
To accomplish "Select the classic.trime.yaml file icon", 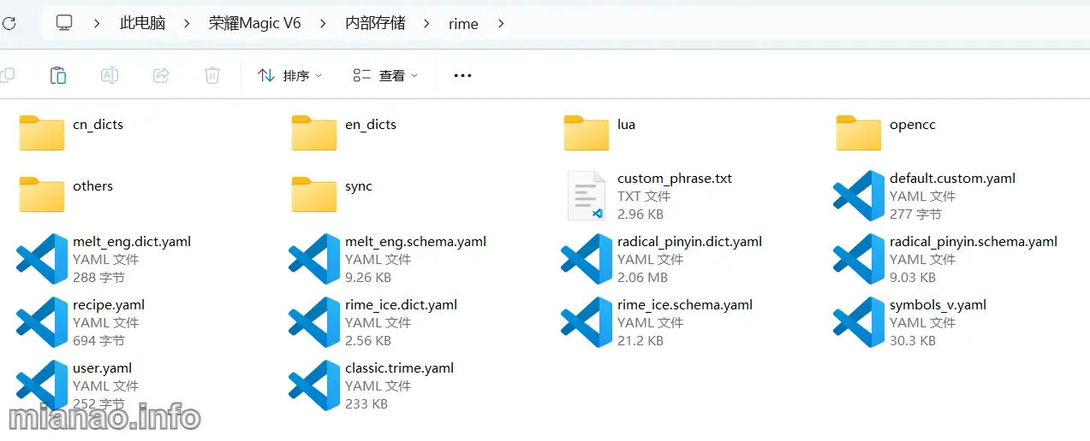I will [x=314, y=385].
